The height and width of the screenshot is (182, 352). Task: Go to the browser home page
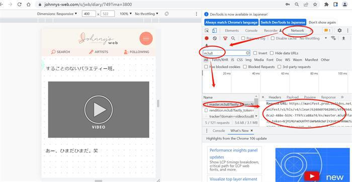pos(29,4)
